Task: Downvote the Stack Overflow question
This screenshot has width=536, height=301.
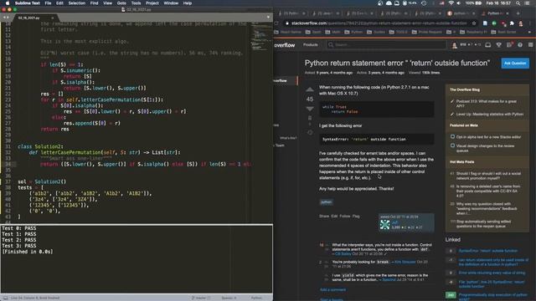Action: click(x=310, y=109)
